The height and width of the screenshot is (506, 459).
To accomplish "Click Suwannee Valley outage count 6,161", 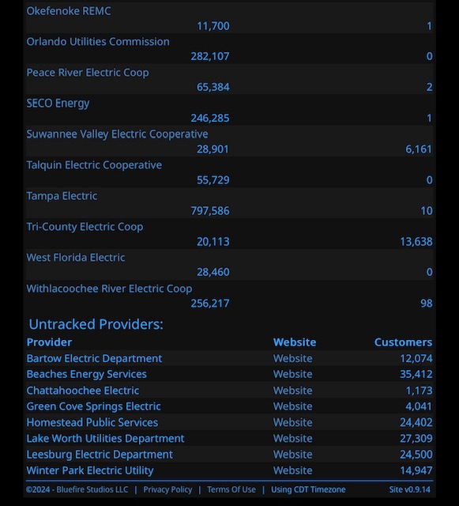I will coord(419,149).
